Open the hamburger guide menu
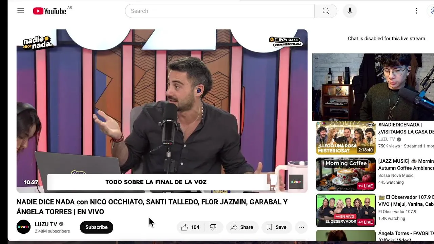Viewport: 434px width, 244px height. click(x=21, y=11)
